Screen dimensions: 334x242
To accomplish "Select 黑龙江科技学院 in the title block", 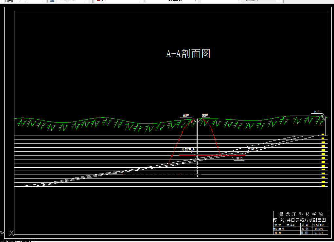I will tap(301, 214).
